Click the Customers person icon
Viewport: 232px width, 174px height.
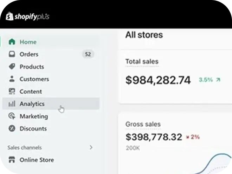12,79
